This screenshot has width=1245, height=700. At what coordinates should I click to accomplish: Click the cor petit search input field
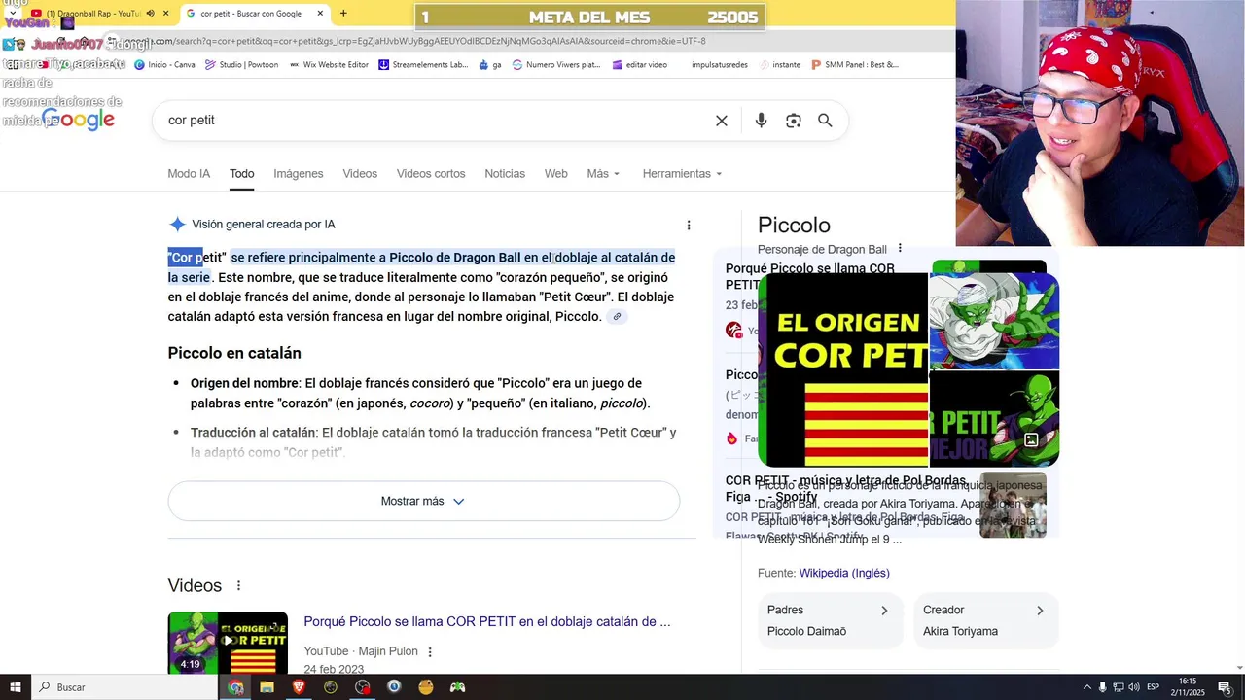coord(438,121)
